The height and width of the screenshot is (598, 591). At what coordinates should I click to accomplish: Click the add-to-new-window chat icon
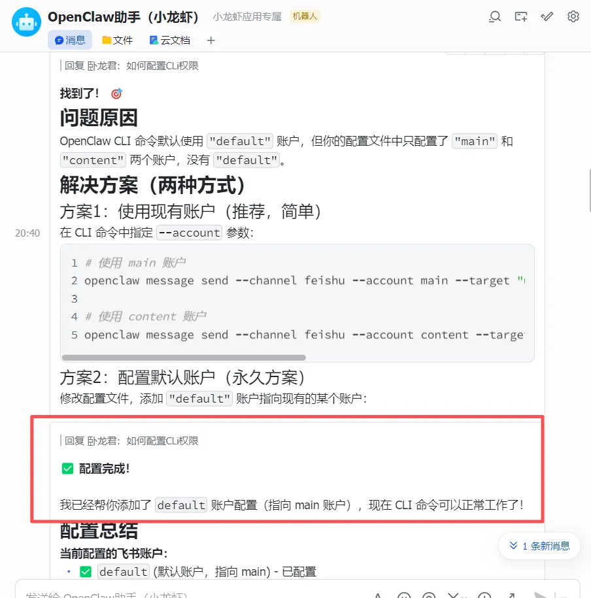[521, 17]
